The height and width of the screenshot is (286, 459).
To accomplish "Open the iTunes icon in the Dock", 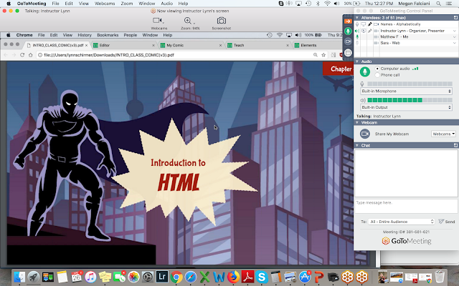I will tap(91, 277).
